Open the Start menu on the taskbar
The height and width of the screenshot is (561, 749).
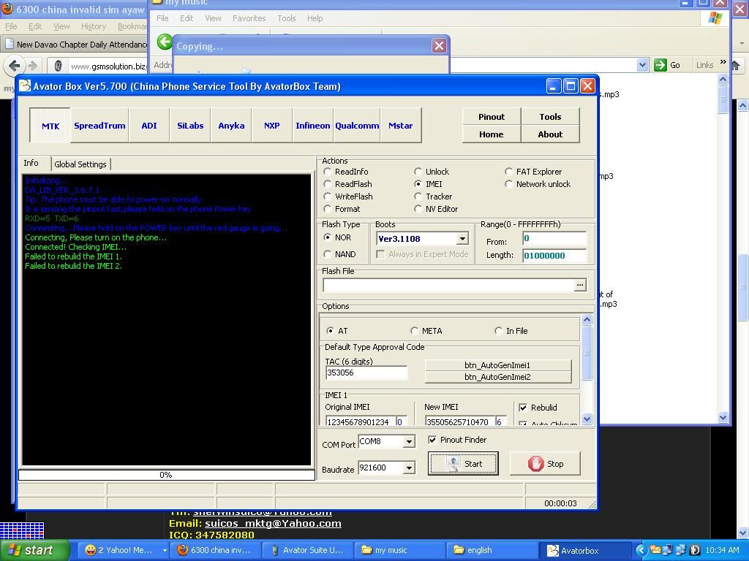35,550
